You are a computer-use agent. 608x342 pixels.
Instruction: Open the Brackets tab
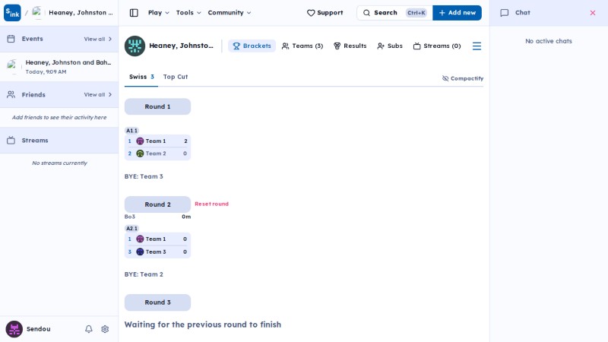(252, 46)
